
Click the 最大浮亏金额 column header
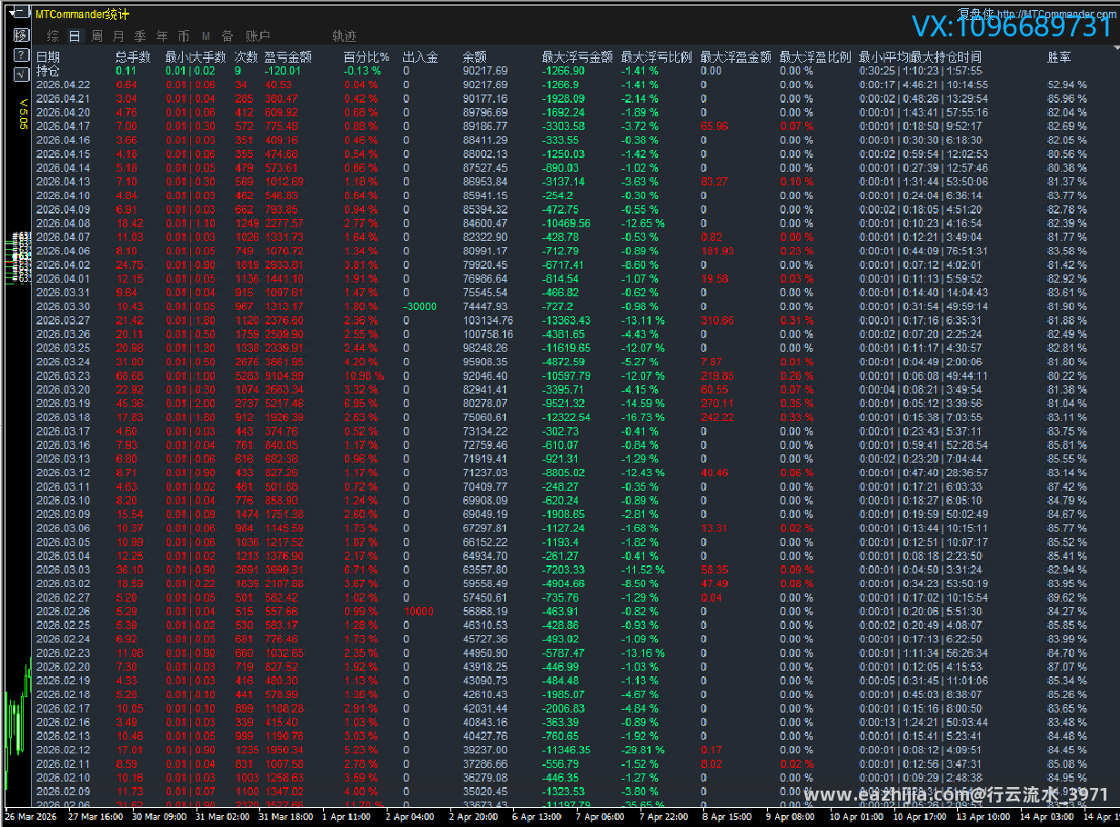pyautogui.click(x=578, y=56)
